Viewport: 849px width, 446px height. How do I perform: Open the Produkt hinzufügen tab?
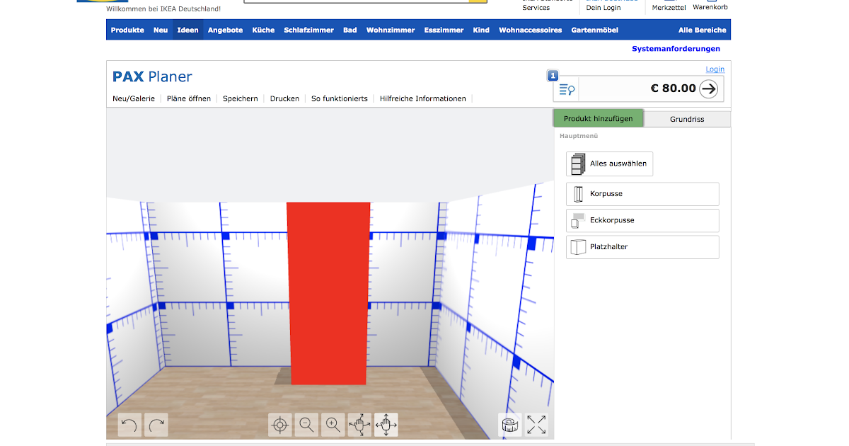point(599,119)
